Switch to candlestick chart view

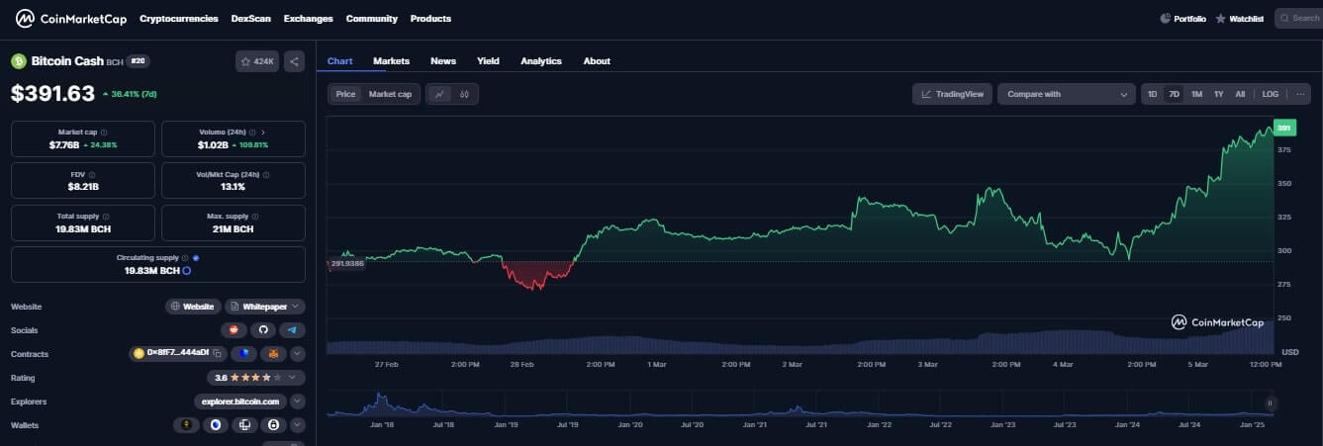(464, 94)
